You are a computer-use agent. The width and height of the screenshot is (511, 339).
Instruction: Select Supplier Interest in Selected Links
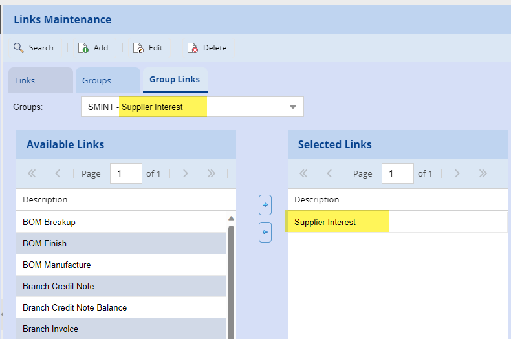pyautogui.click(x=325, y=222)
